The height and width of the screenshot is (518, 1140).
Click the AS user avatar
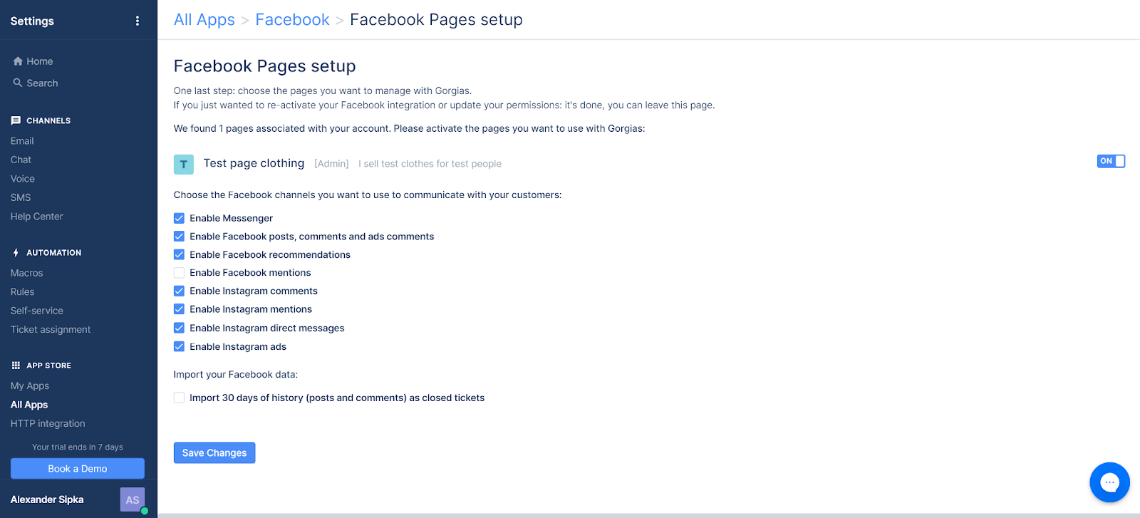(133, 499)
